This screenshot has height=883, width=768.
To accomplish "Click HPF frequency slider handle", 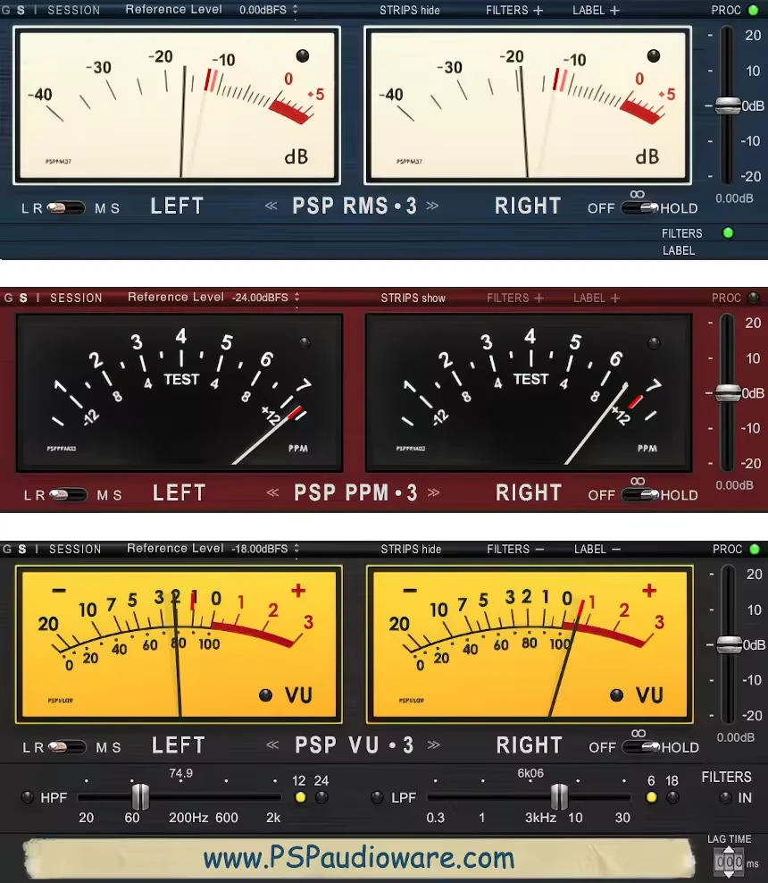I will click(140, 797).
